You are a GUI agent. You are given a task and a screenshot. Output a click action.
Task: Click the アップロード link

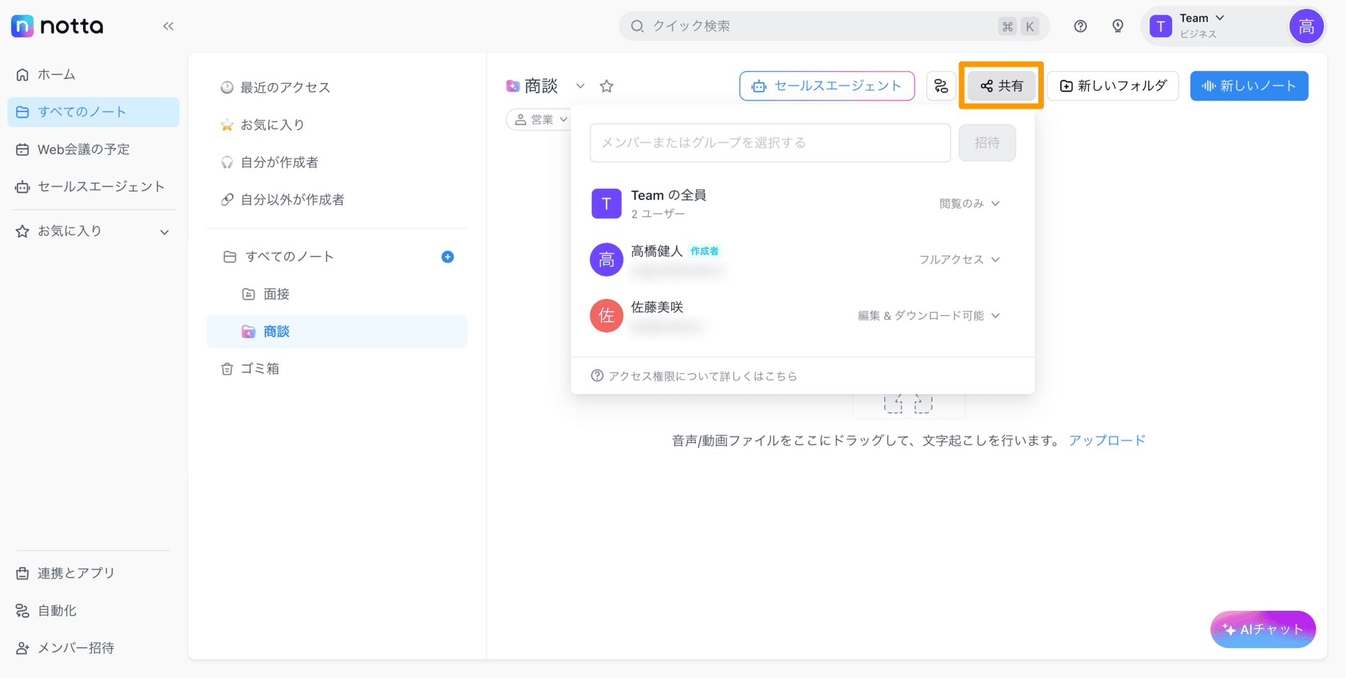pyautogui.click(x=1107, y=440)
